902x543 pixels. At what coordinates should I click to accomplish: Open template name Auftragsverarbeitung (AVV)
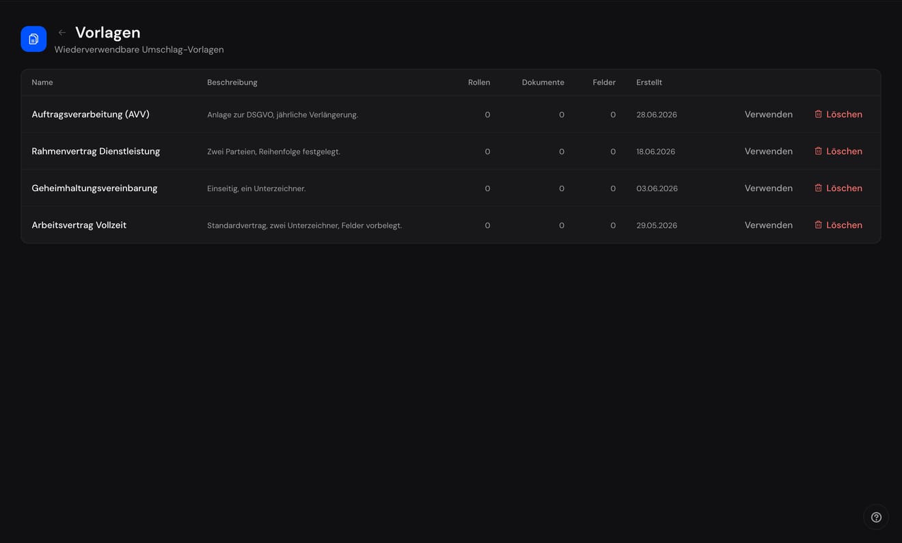click(x=91, y=114)
